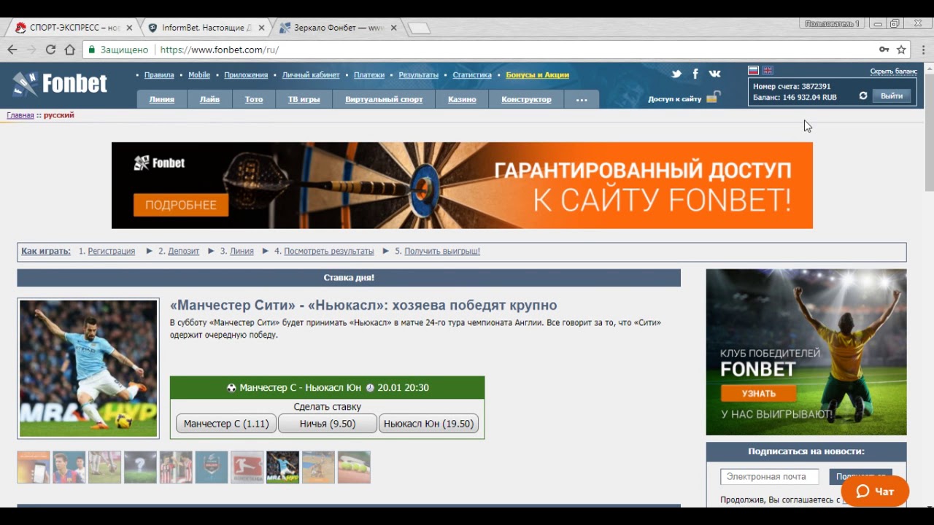
Task: Close the СПОРТ-ЭКСПРЕСС tab
Action: click(130, 28)
